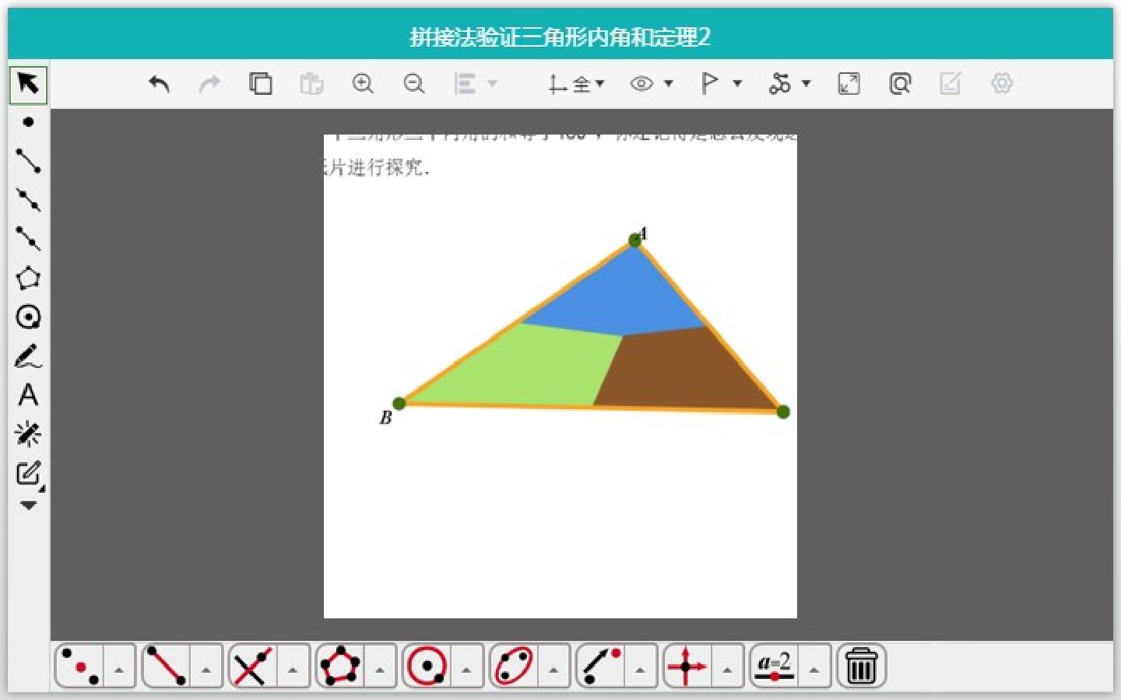Expand the bottom circle tool options arrow

click(x=467, y=669)
